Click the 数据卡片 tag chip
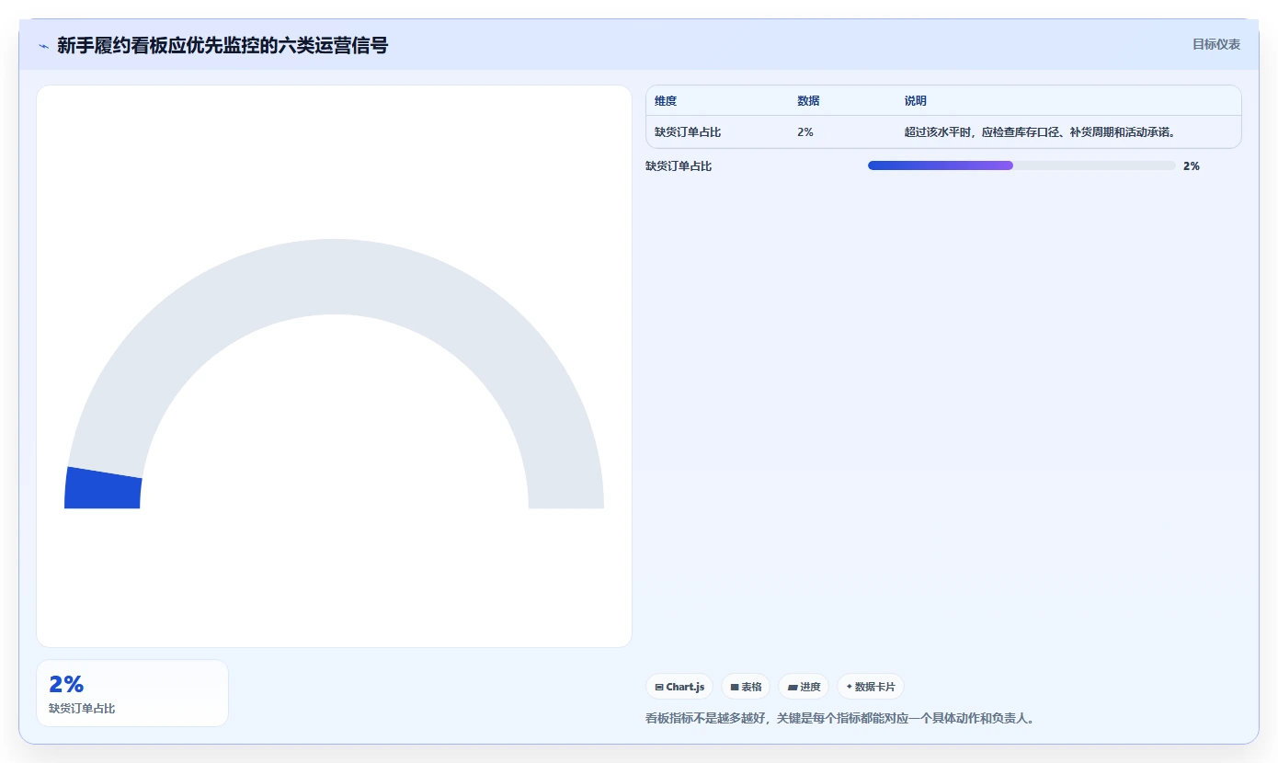Screen dimensions: 1278x763 (871, 687)
